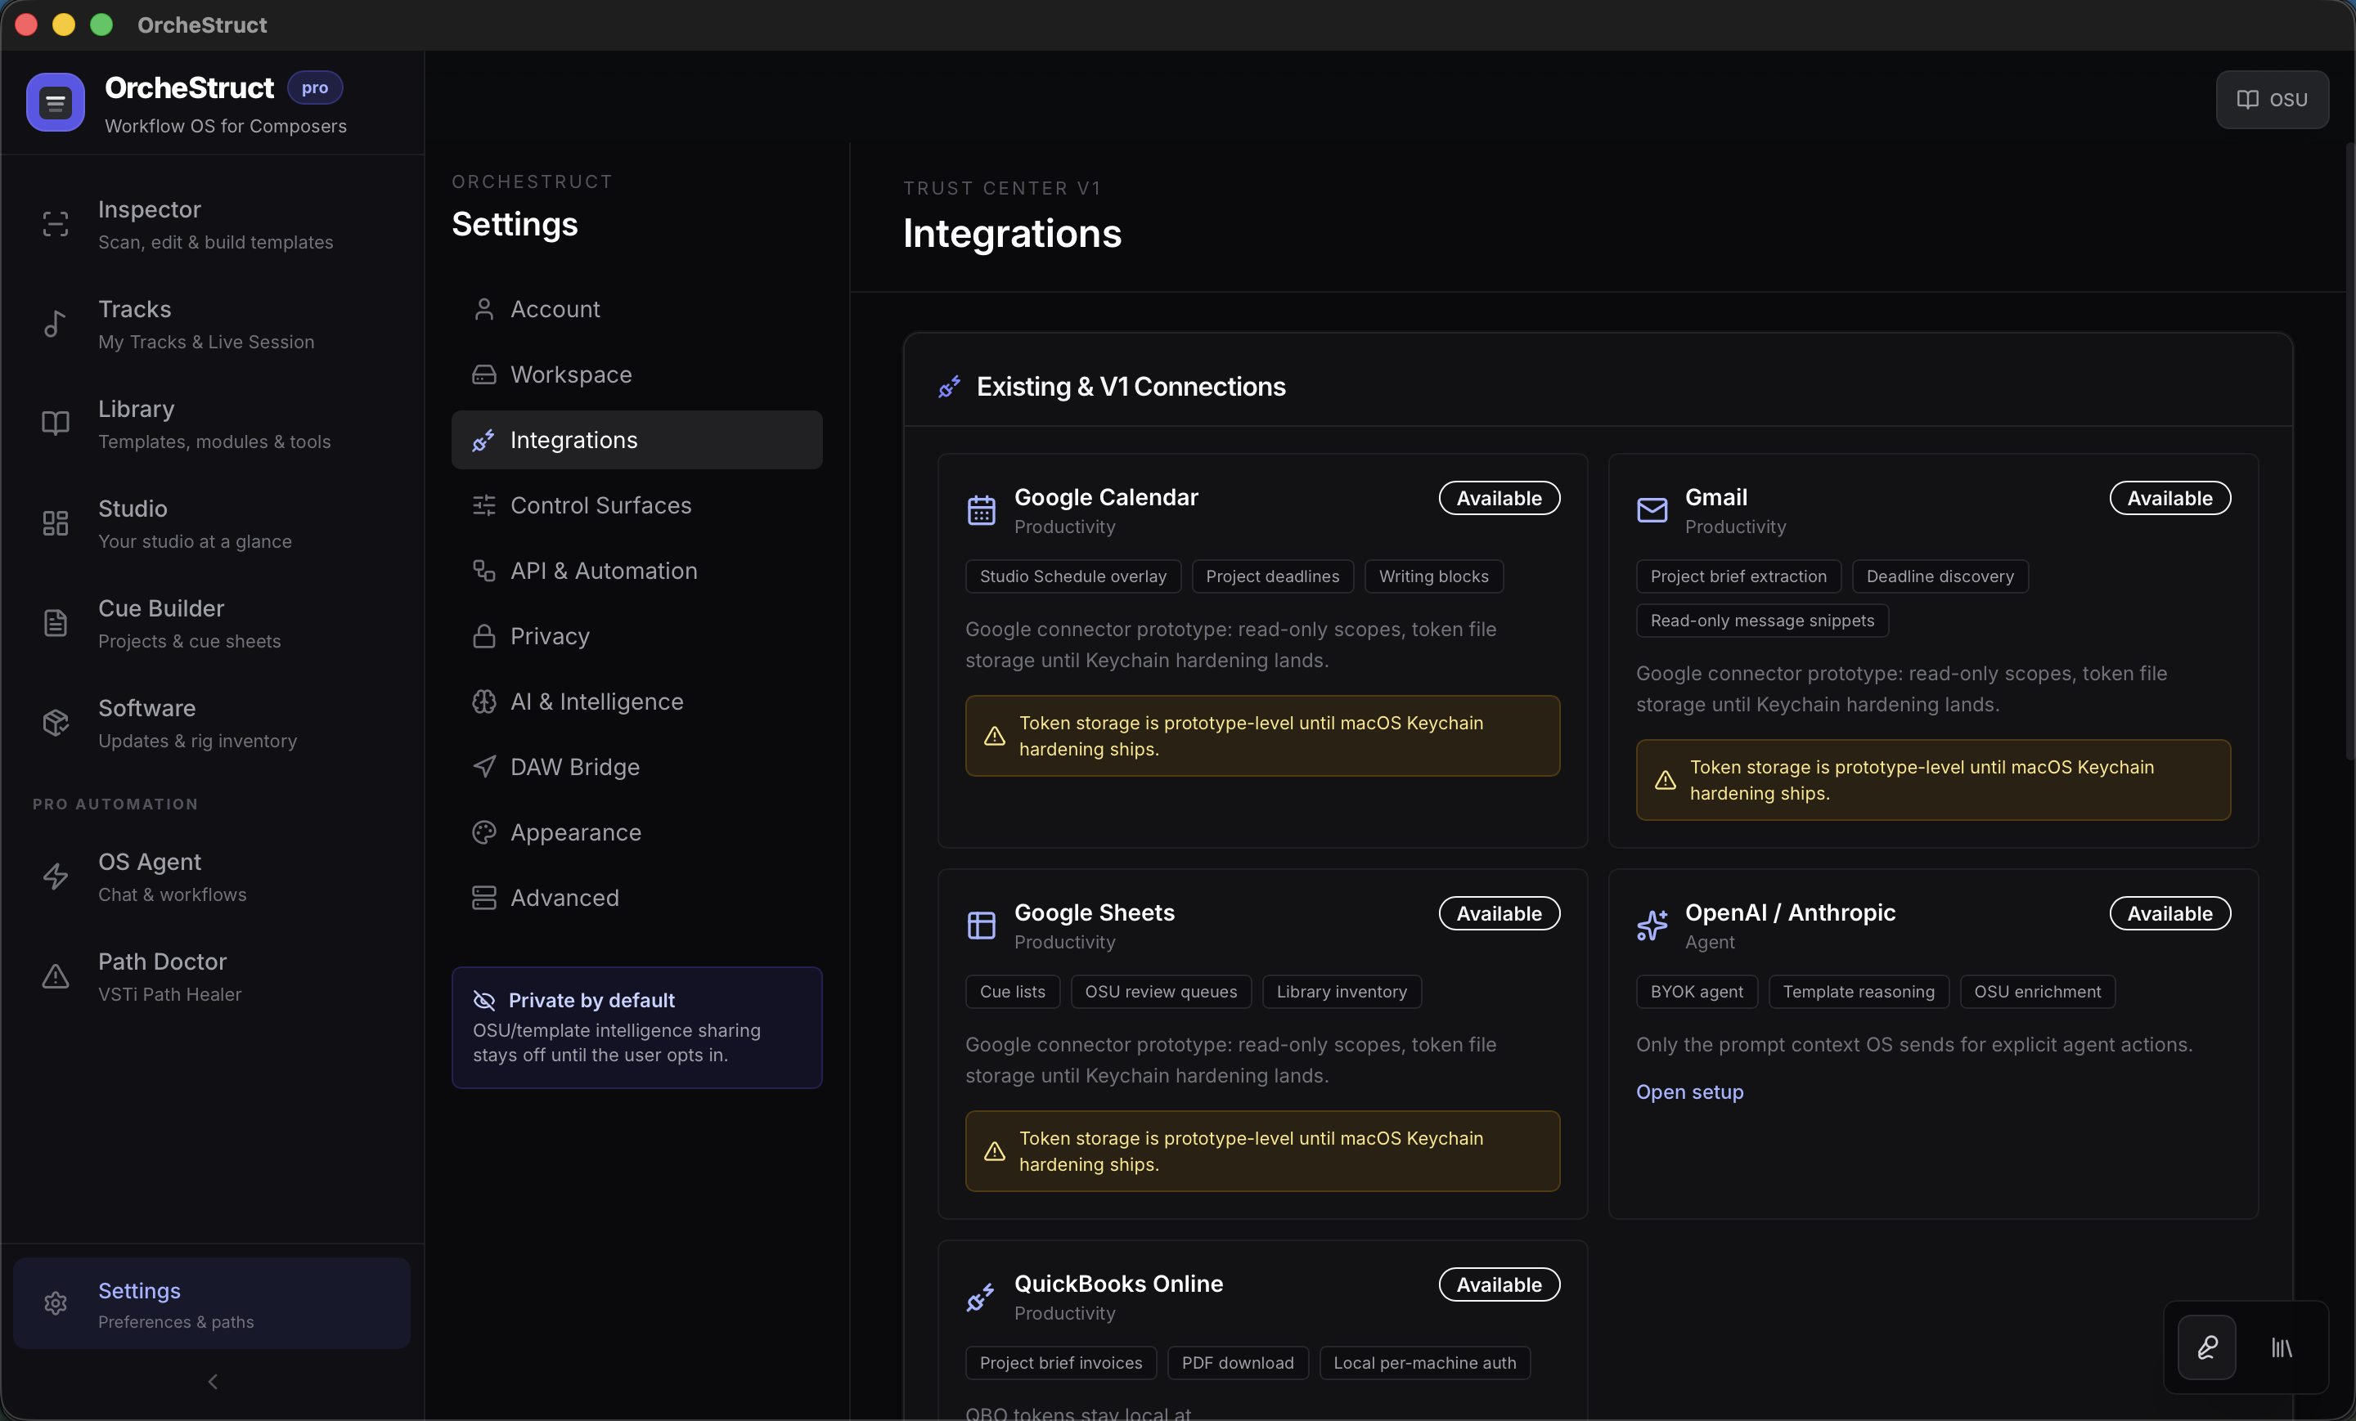Image resolution: width=2356 pixels, height=1421 pixels.
Task: Click the Google Calendar card icon
Action: tap(981, 510)
